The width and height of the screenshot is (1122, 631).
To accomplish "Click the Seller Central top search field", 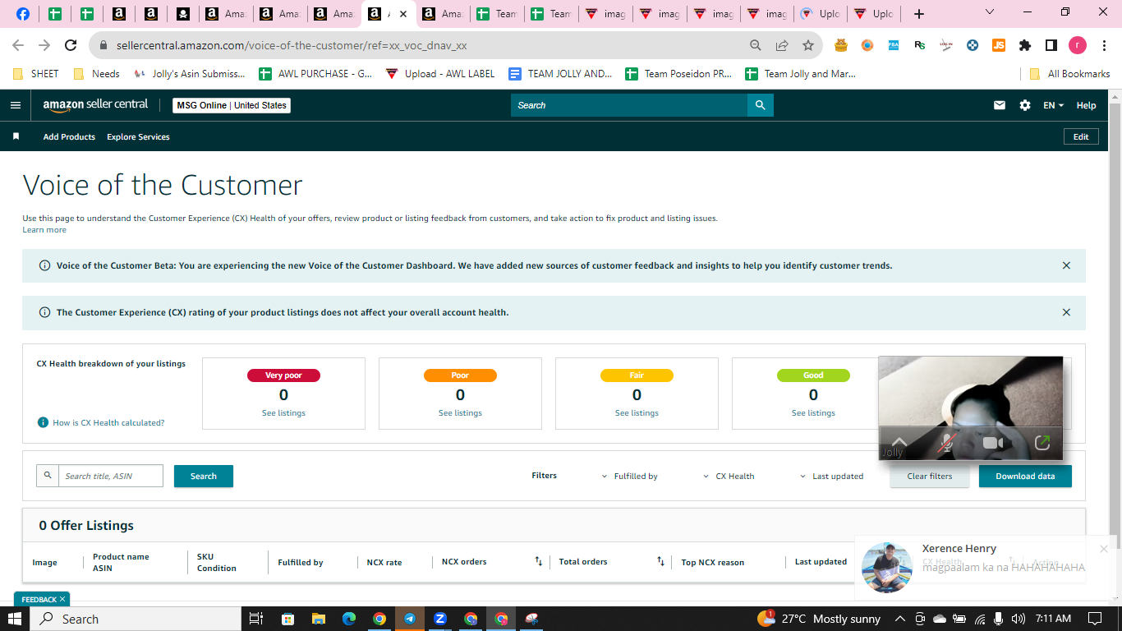I will [629, 105].
